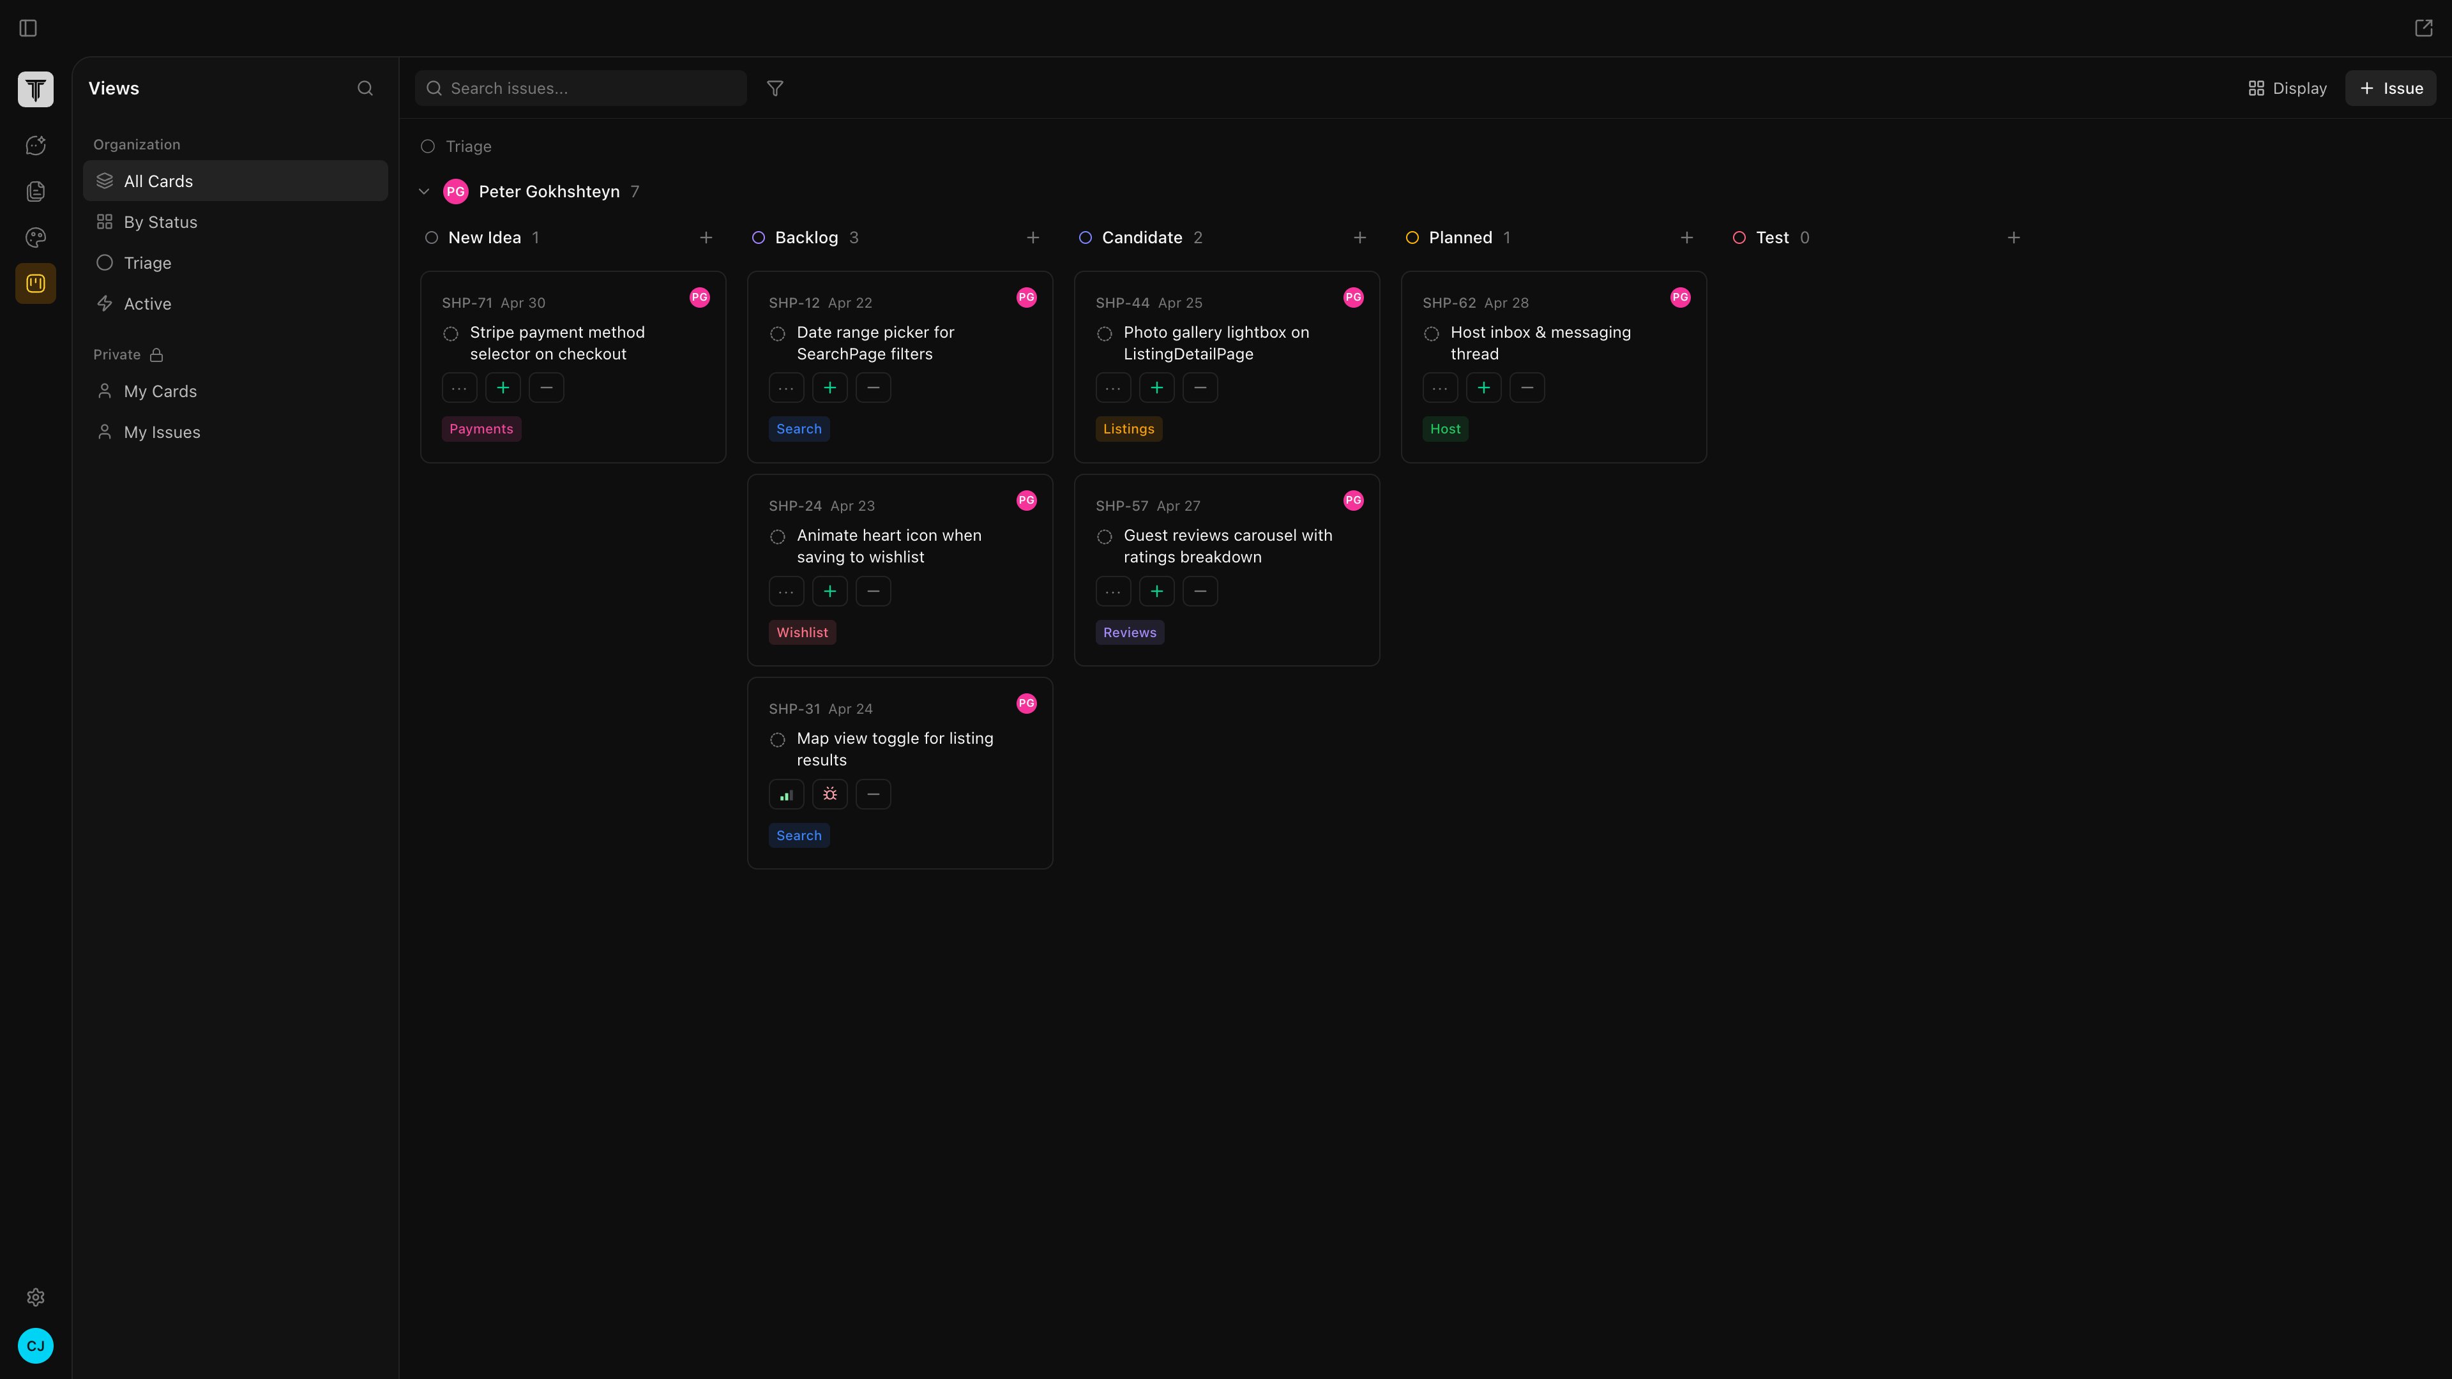This screenshot has height=1379, width=2452.
Task: Click the Listings label tag
Action: 1129,429
